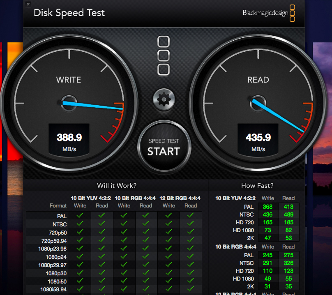Click 720p59.94 10 Bit RGB Read checkmark
The width and height of the screenshot is (332, 295).
[x=146, y=240]
